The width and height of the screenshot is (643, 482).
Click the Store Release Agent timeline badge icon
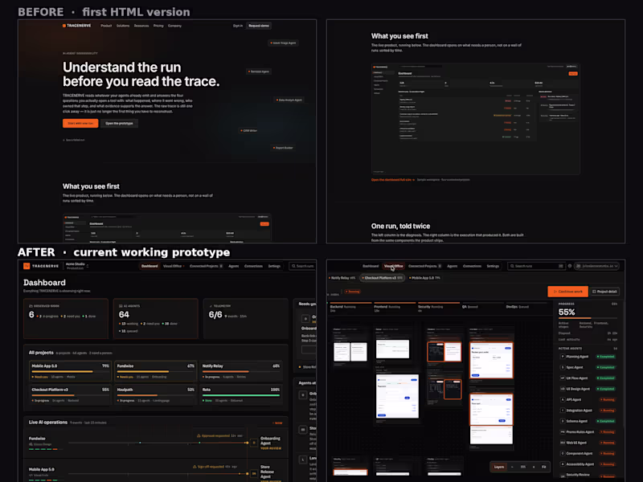pos(254,473)
